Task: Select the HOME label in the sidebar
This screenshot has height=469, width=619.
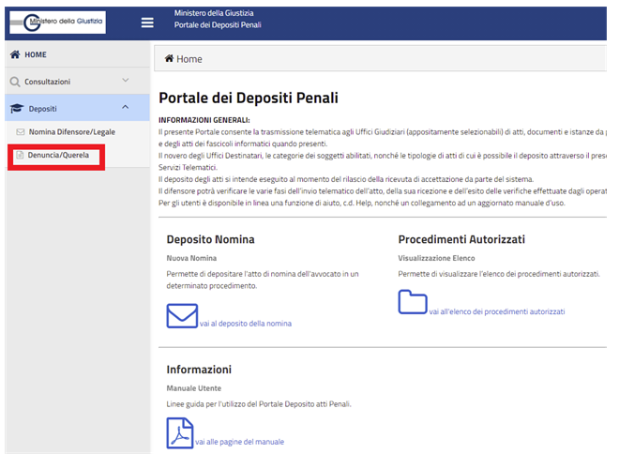Action: click(36, 55)
